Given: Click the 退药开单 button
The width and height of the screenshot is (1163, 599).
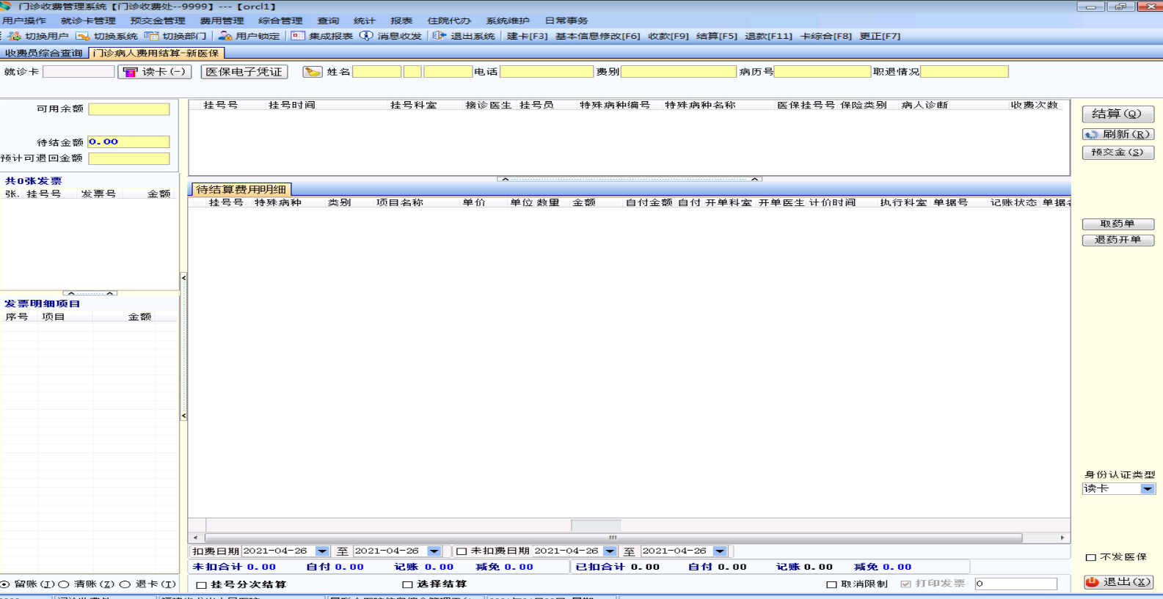Looking at the screenshot, I should click(x=1118, y=240).
